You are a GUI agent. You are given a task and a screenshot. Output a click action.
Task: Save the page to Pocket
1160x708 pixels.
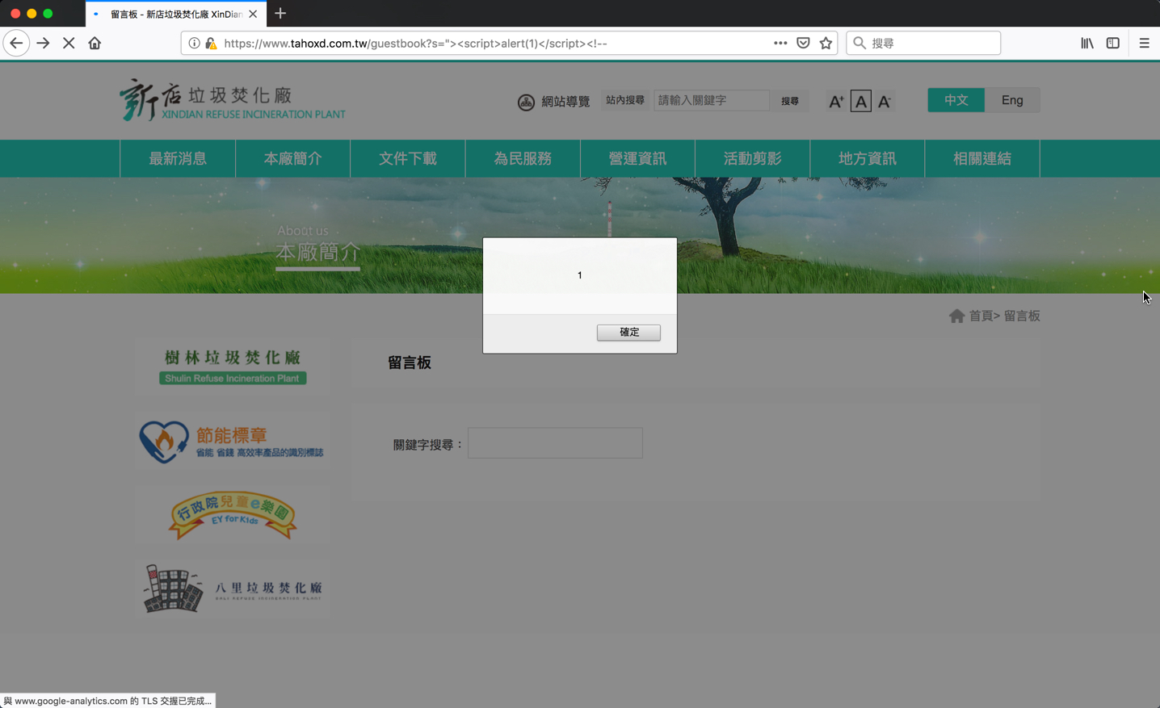click(x=803, y=44)
